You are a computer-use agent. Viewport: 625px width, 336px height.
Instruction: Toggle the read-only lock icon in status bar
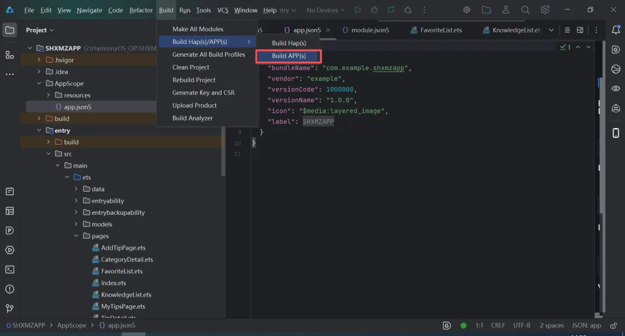(x=614, y=326)
